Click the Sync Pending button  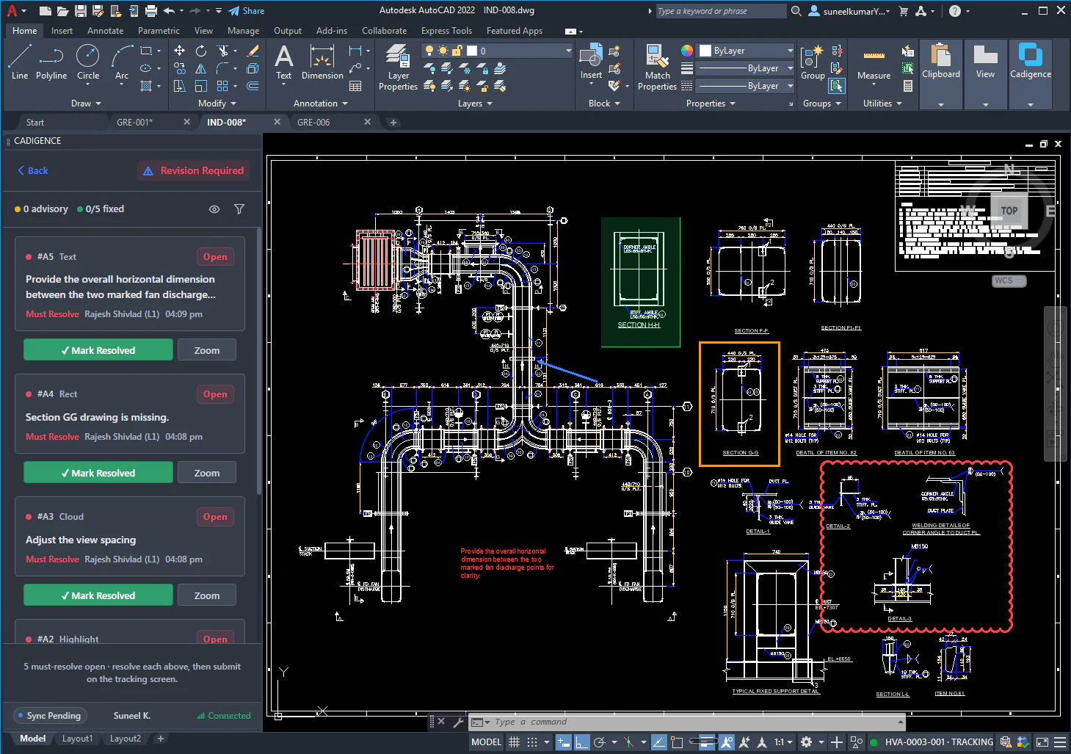pyautogui.click(x=50, y=716)
